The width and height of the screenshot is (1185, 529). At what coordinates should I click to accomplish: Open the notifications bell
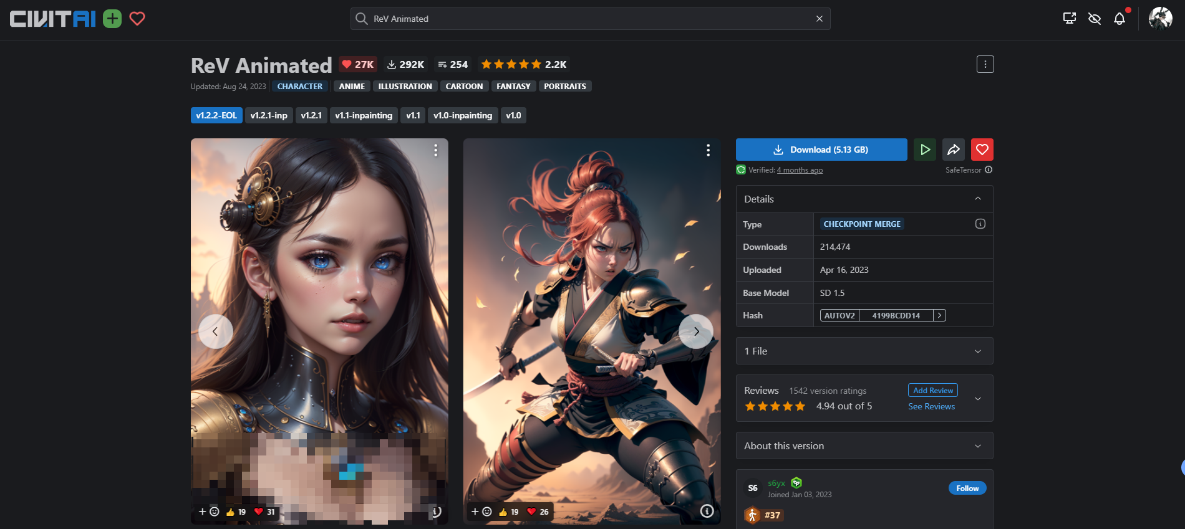1120,19
